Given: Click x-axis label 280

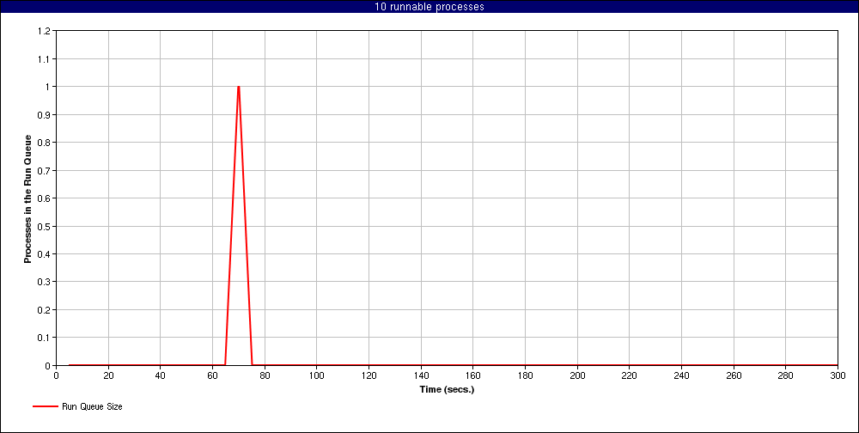Looking at the screenshot, I should tap(785, 375).
